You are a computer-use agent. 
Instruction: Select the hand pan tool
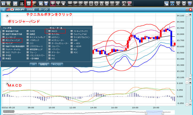(x=63, y=4)
